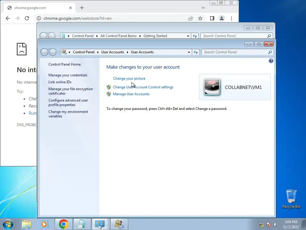Image resolution: width=306 pixels, height=230 pixels.
Task: Toggle Chrome side panel icon
Action: (212, 18)
